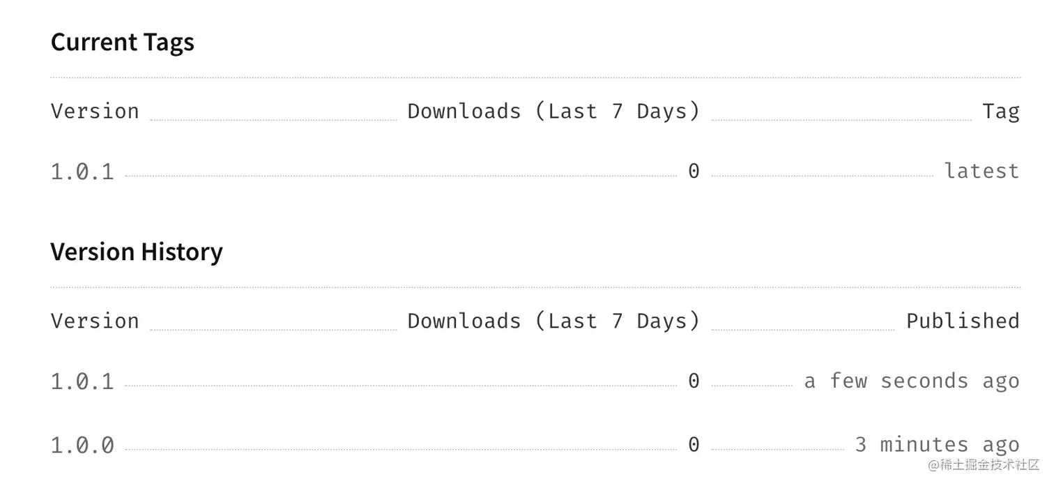
Task: Click the dotted divider below the Version History heading
Action: tap(535, 287)
